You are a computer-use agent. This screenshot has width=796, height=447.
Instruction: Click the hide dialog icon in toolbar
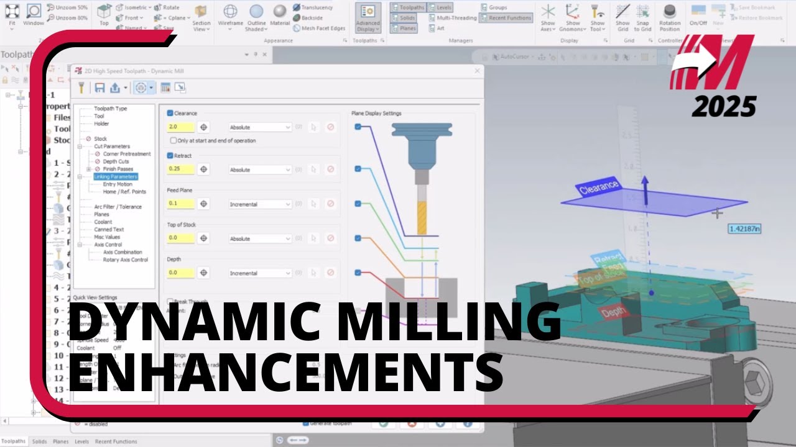180,88
